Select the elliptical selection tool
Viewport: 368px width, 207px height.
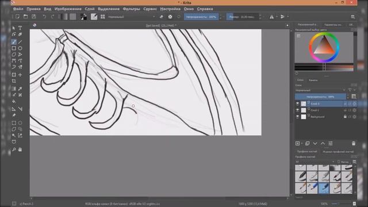pyautogui.click(x=20, y=122)
